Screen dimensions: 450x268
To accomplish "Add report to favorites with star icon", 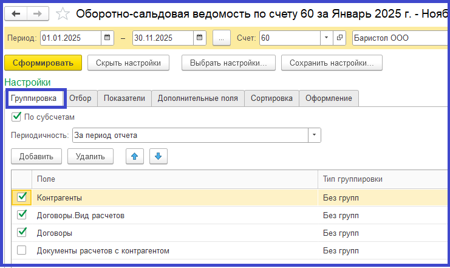I will (63, 14).
